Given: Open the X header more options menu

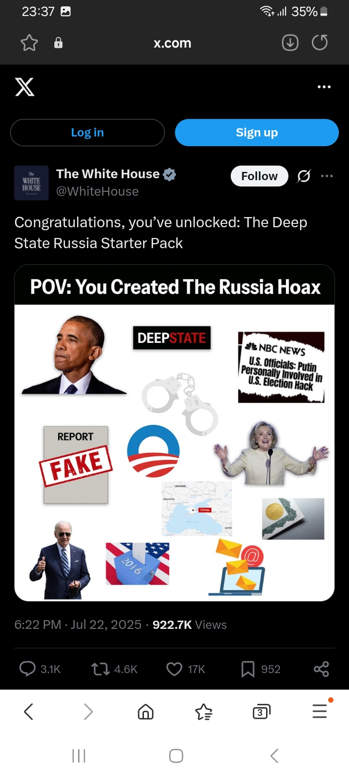Looking at the screenshot, I should click(x=324, y=87).
